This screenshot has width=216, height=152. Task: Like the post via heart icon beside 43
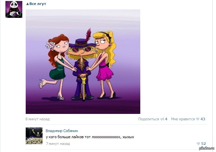click(x=198, y=119)
